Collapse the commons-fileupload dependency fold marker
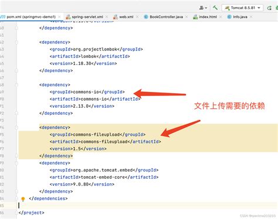The image size is (278, 219). [x=16, y=128]
